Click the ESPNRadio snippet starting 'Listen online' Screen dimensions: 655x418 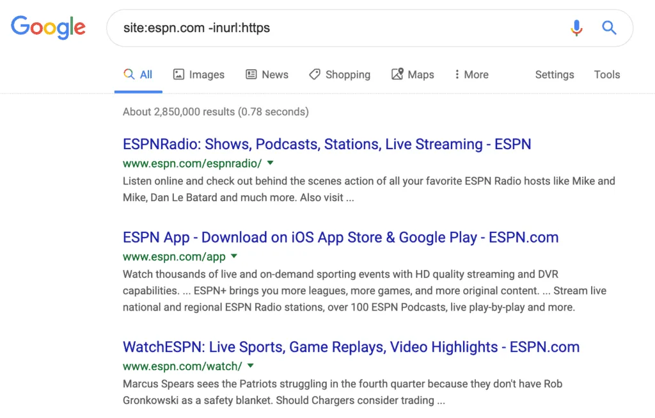pos(369,189)
